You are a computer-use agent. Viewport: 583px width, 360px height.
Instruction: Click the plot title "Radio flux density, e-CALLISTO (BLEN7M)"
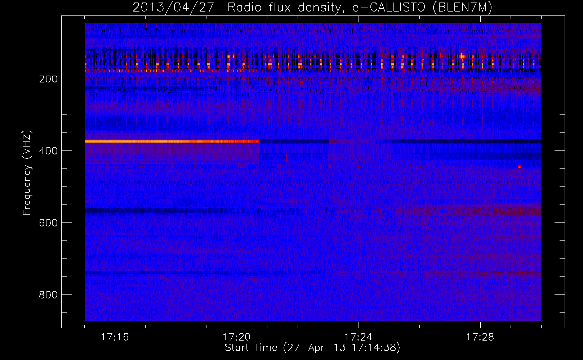coord(360,7)
